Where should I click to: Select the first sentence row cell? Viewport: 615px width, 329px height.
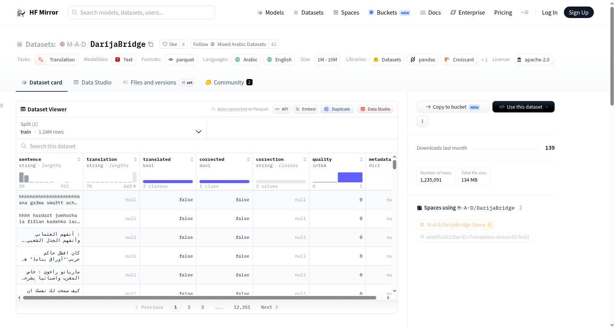tap(50, 200)
